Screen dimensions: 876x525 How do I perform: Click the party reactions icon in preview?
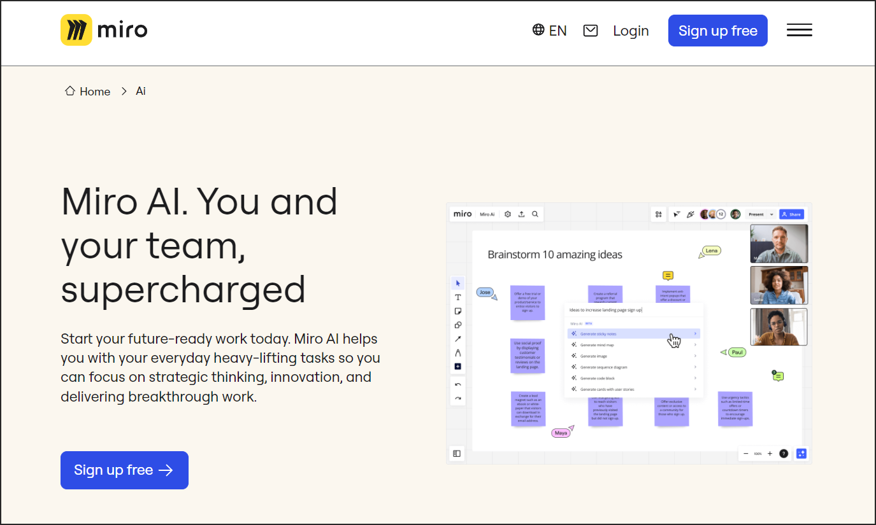point(690,214)
